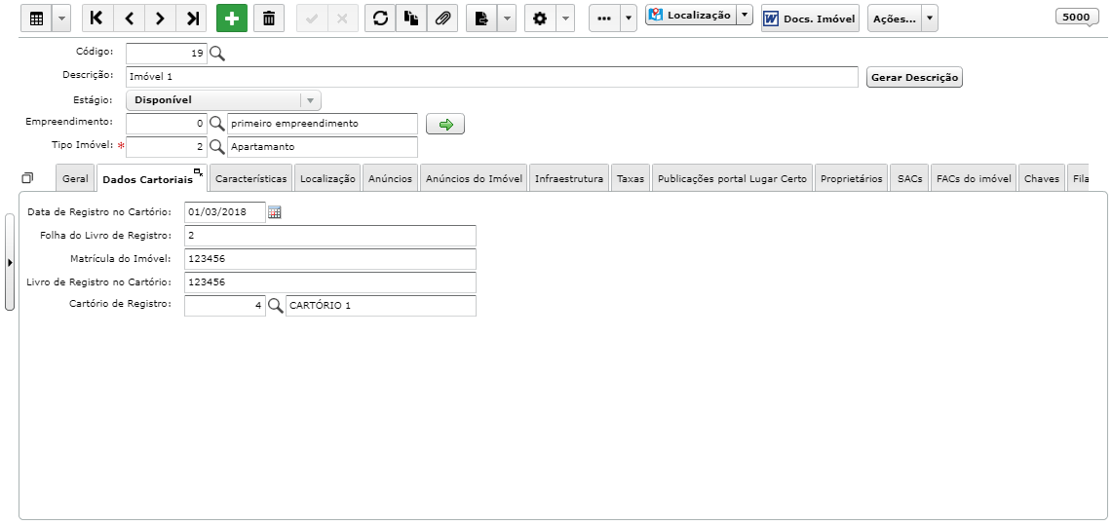Click the tab windows icon left of Geral
Viewport: 1112px width, 525px height.
27,177
